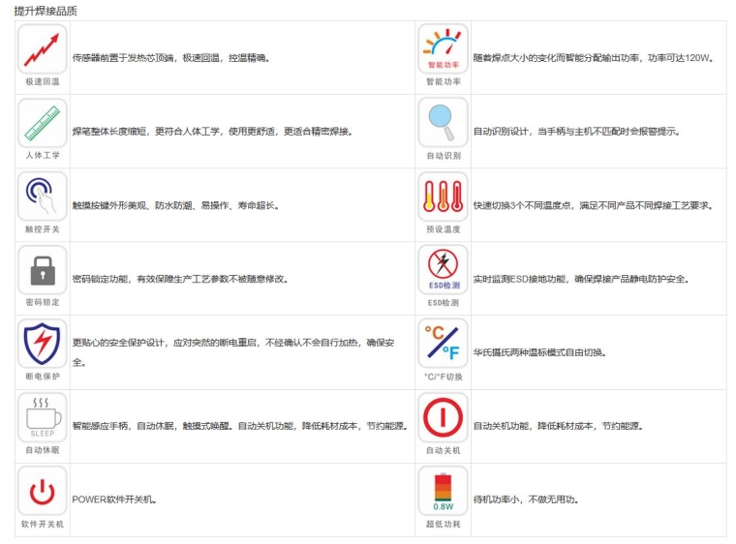Click text 实时监测ESD接地功能 description
Image resolution: width=736 pixels, height=544 pixels.
581,279
